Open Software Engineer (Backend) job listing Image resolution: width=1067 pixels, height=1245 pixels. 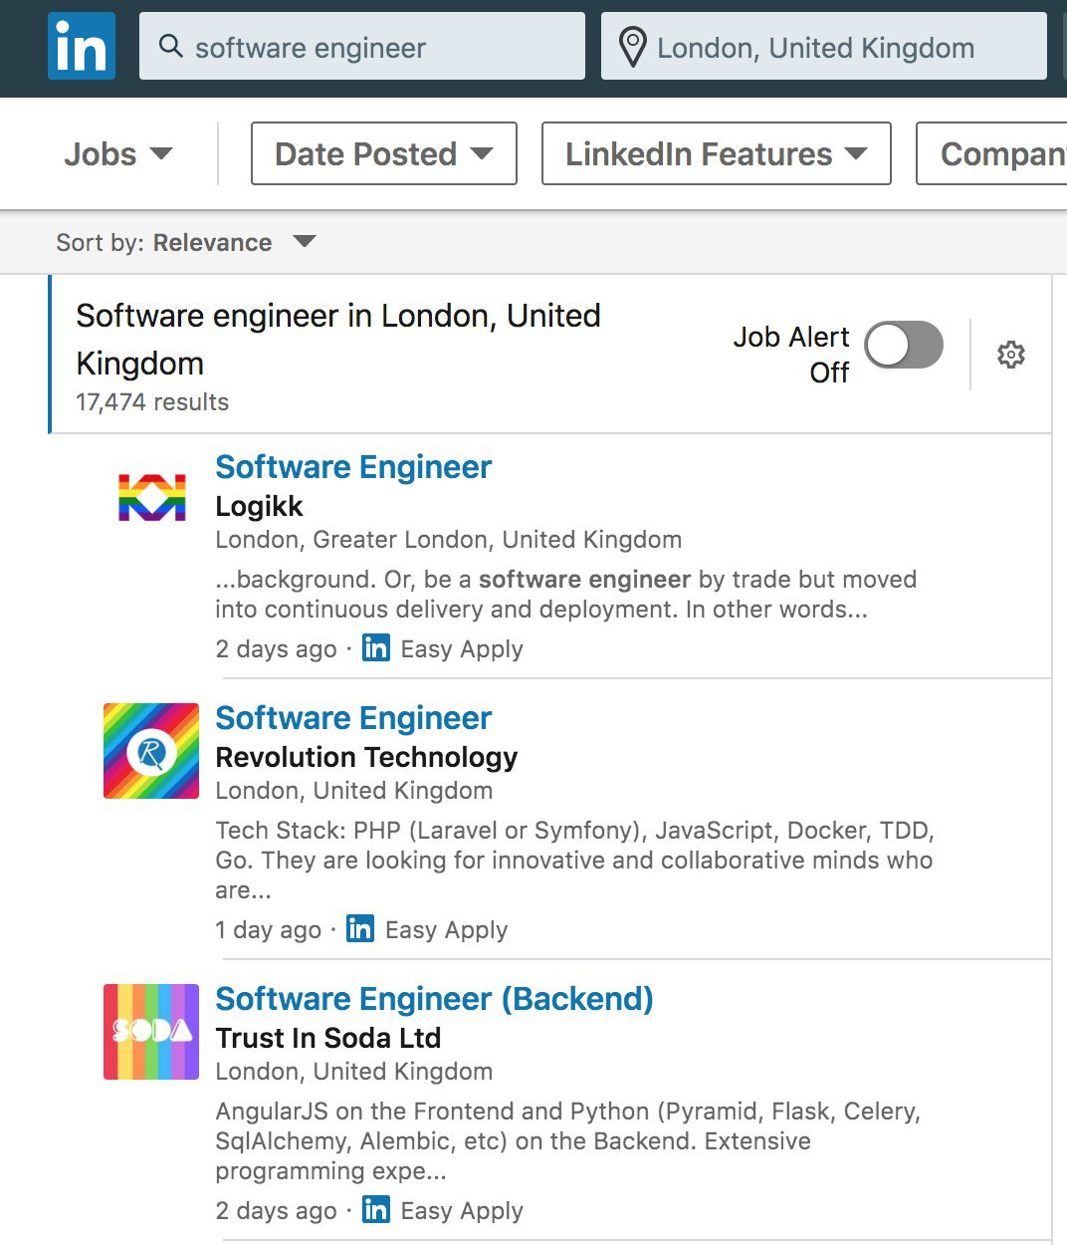coord(434,999)
